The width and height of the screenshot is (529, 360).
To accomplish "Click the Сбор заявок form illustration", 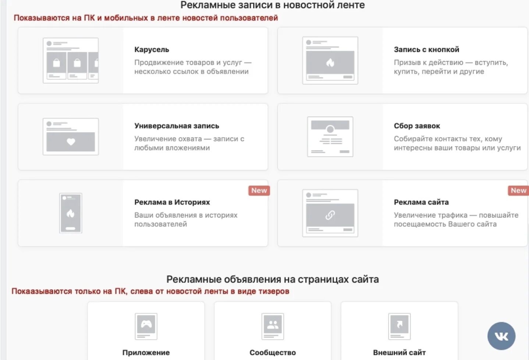I will 330,137.
